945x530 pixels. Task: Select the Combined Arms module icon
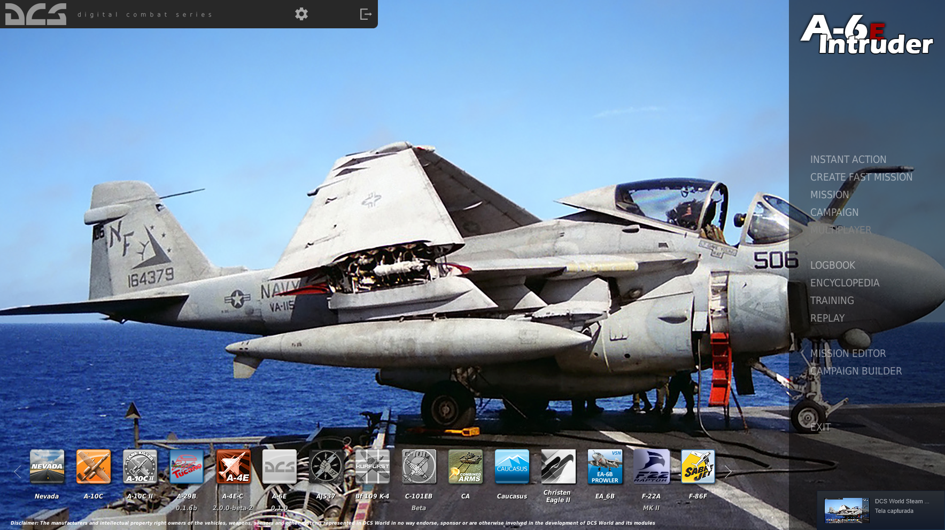point(466,466)
